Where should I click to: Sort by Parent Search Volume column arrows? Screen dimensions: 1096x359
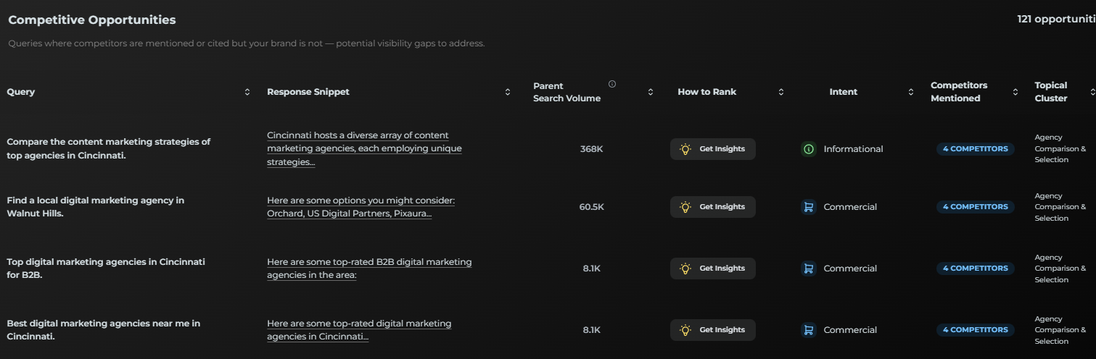[x=651, y=92]
